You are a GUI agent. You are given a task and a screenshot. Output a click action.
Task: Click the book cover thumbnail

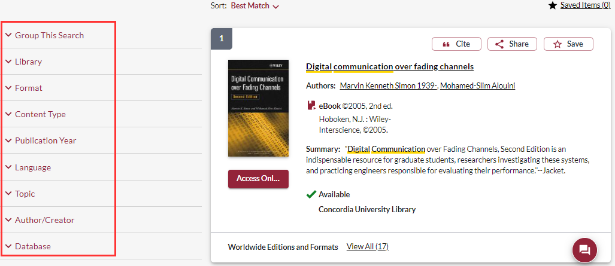click(258, 108)
